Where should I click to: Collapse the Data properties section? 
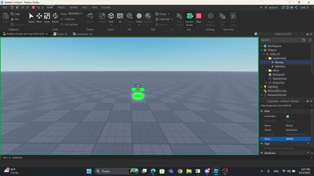[262, 111]
